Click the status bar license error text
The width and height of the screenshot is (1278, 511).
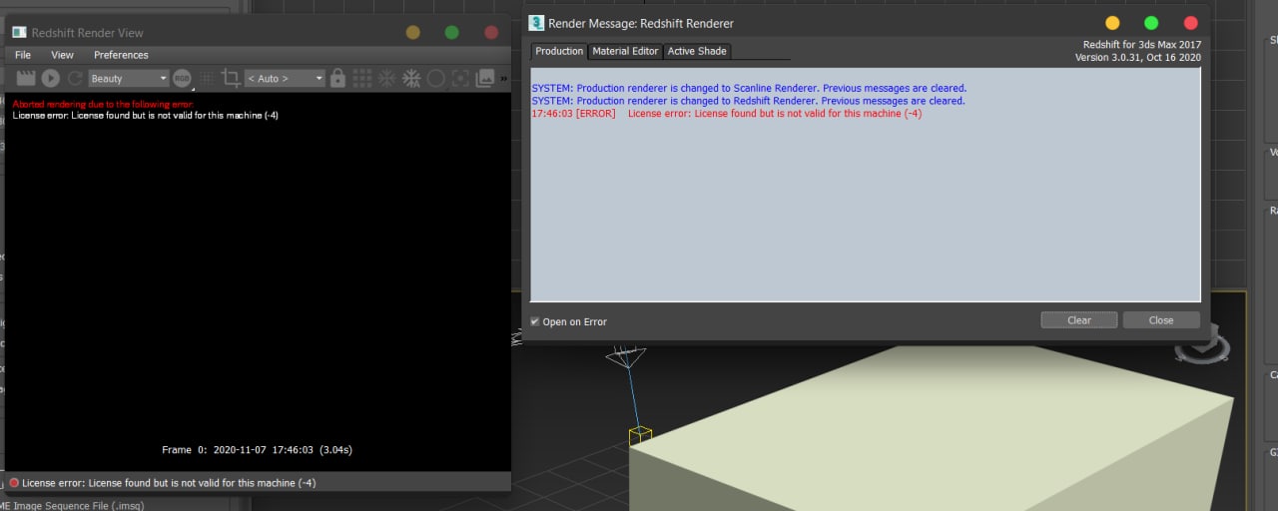pyautogui.click(x=169, y=483)
